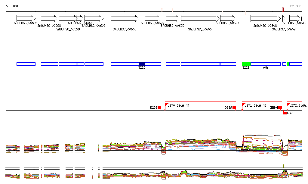Click the adh gene label

265,68
